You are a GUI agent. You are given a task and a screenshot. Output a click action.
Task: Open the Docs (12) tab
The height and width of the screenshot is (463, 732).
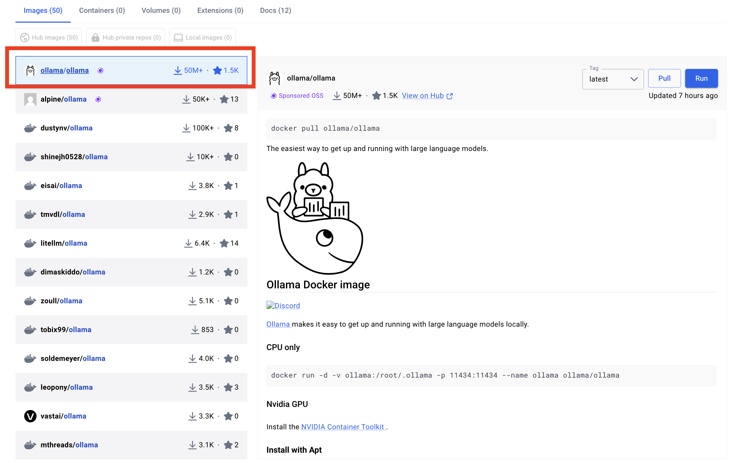coord(275,10)
